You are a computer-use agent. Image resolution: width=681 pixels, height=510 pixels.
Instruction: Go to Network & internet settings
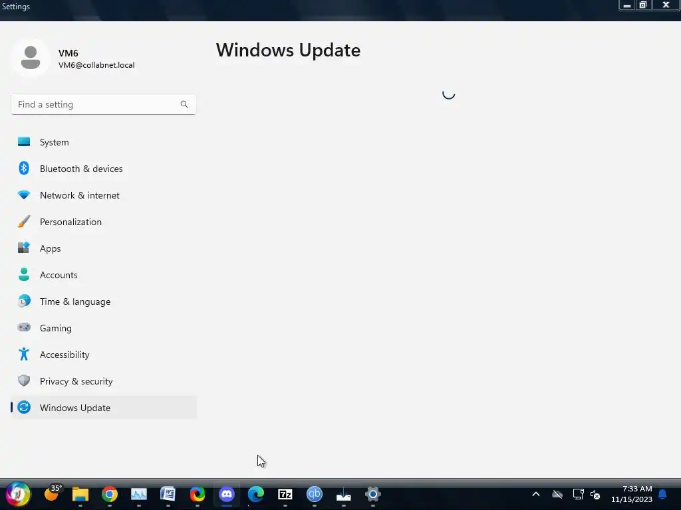(103, 195)
